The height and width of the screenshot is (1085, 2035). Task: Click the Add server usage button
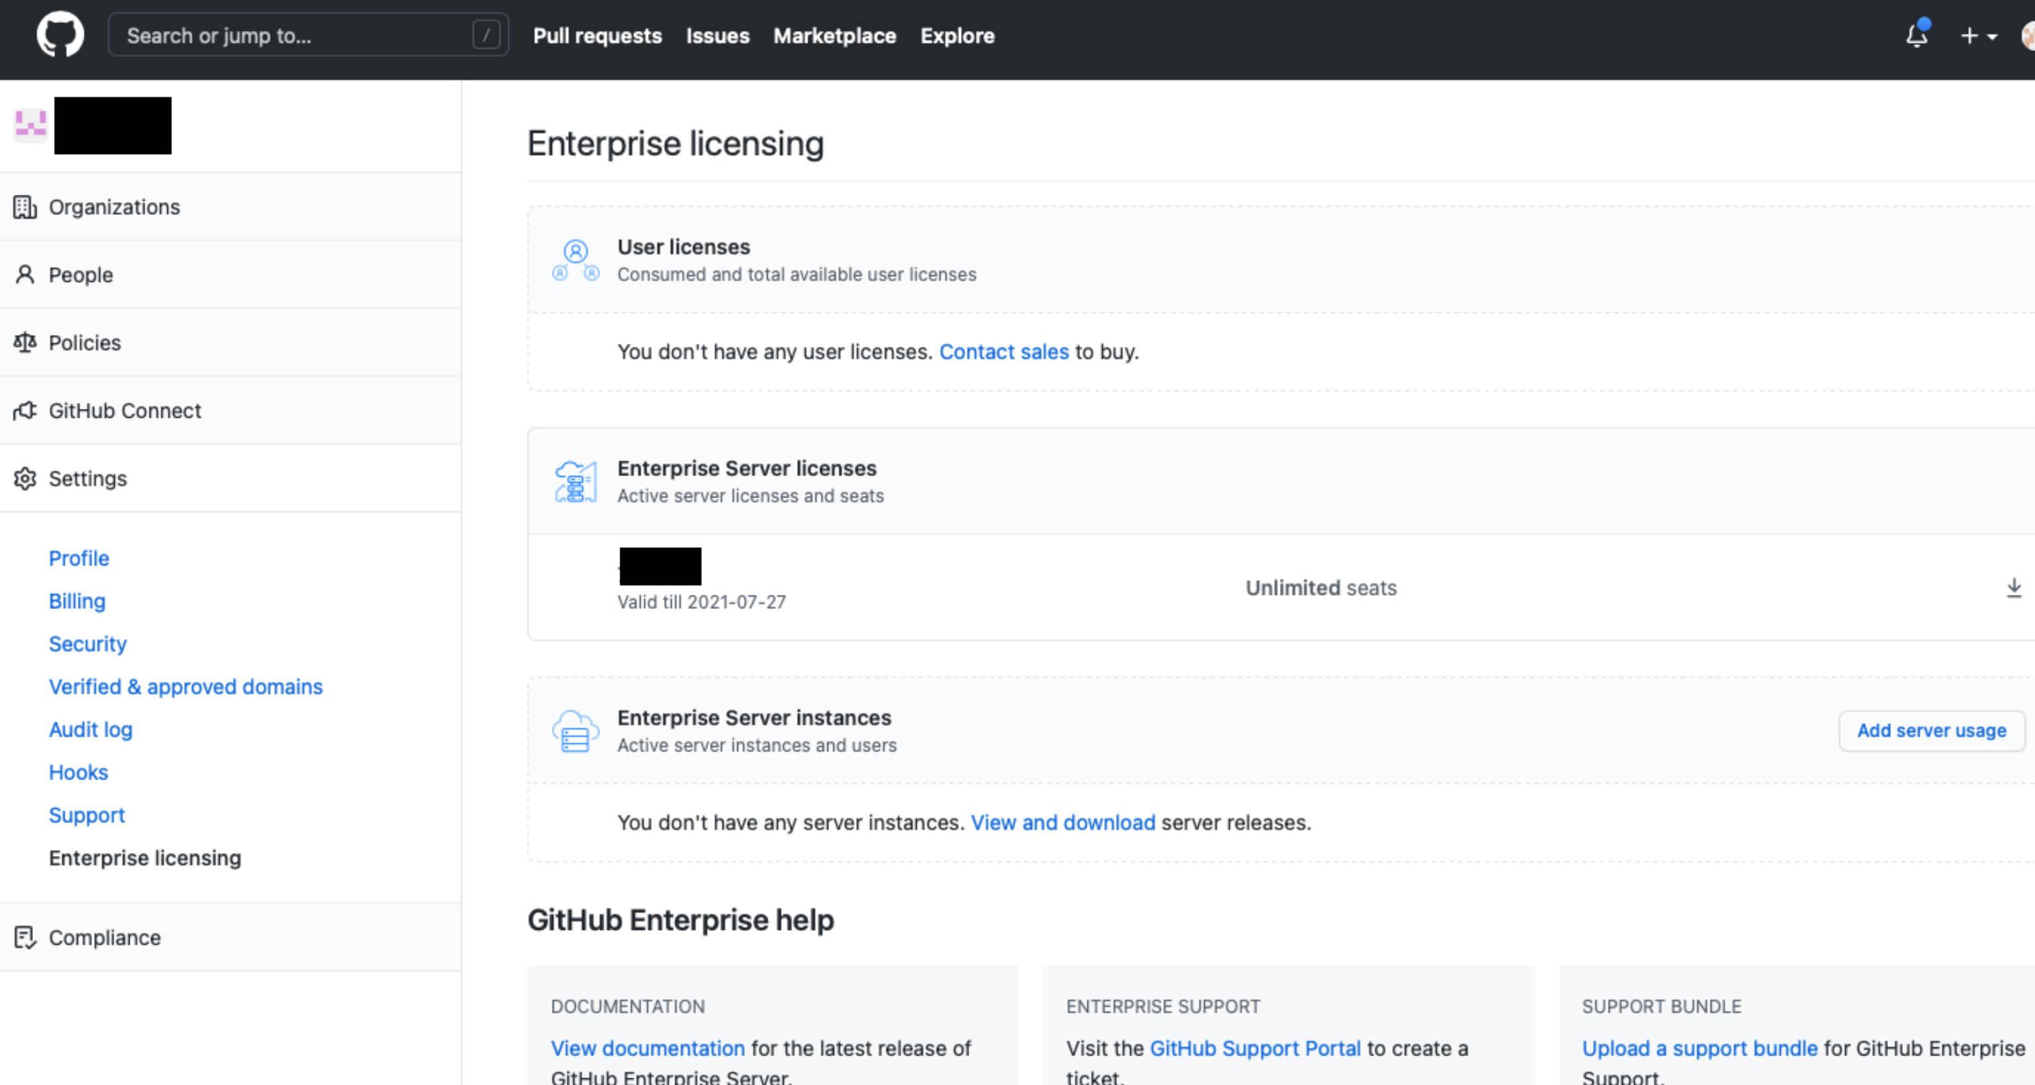point(1932,730)
